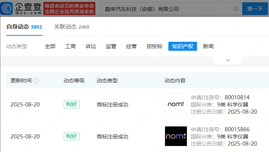The image size is (269, 152).
Task: Switch to the 自身动态 tab
Action: (24, 27)
